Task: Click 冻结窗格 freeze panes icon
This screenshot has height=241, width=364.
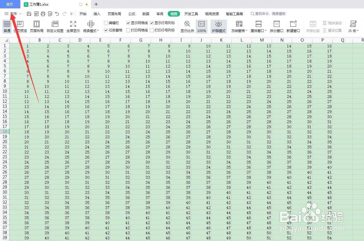Action: [239, 24]
